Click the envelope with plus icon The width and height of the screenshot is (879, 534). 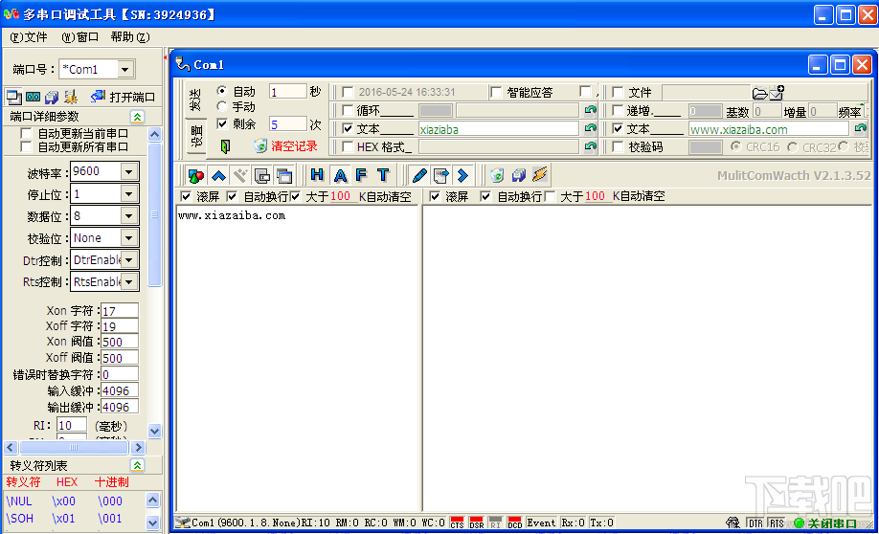(x=777, y=93)
